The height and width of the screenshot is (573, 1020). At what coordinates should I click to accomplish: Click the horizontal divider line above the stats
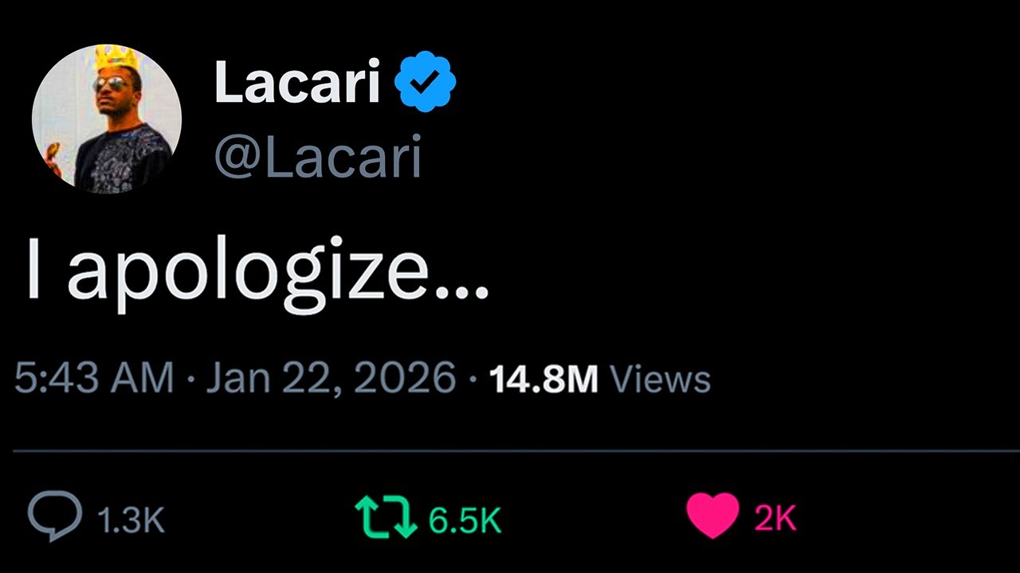(510, 451)
